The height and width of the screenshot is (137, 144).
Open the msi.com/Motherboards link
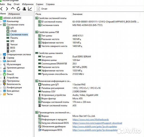90,119
